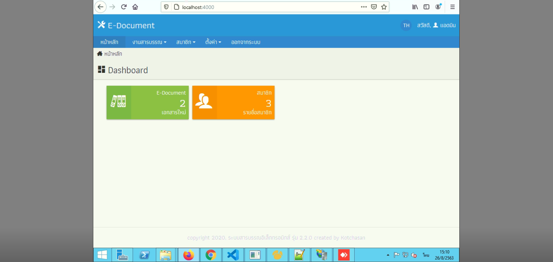Image resolution: width=553 pixels, height=262 pixels.
Task: Select the หน้าหลัก menu tab
Action: (109, 42)
